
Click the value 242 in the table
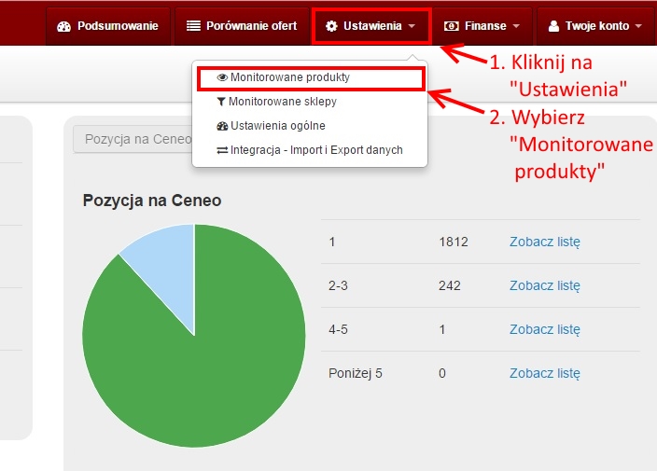coord(450,285)
